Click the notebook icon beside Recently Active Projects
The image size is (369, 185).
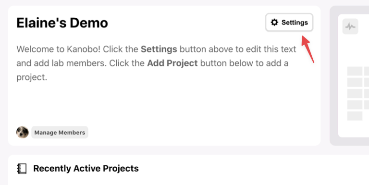pyautogui.click(x=22, y=169)
